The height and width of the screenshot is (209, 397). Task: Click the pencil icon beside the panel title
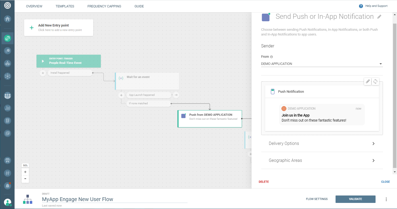click(379, 17)
